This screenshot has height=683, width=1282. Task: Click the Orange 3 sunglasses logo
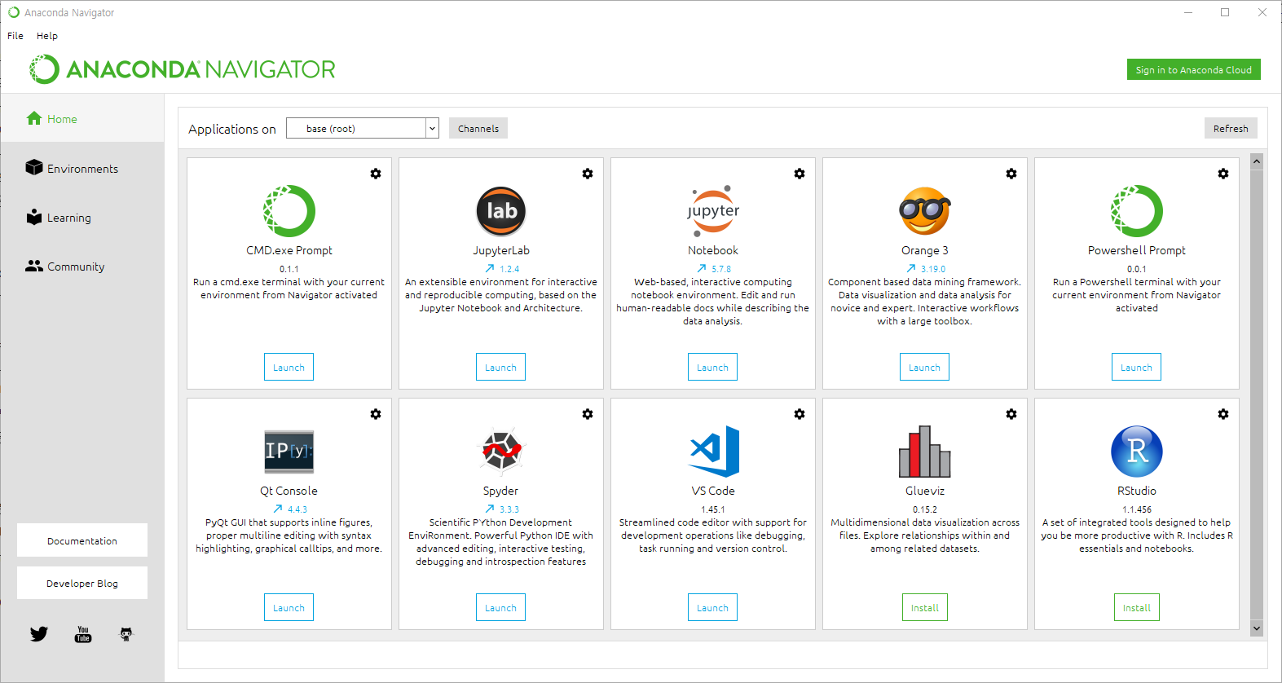[x=925, y=211]
